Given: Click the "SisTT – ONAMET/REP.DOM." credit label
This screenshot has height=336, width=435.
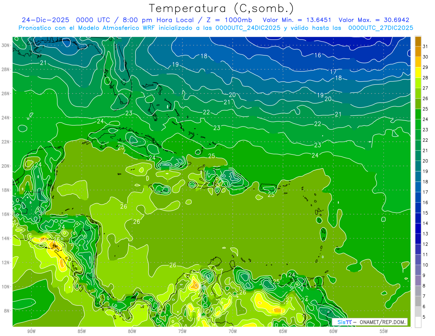Looking at the screenshot, I should click(370, 322).
